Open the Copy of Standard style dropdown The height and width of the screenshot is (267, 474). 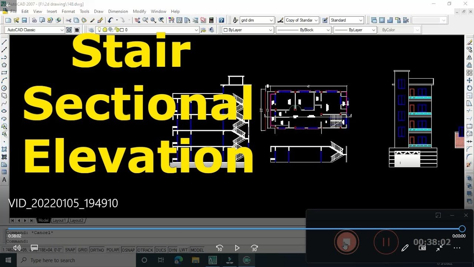click(316, 20)
